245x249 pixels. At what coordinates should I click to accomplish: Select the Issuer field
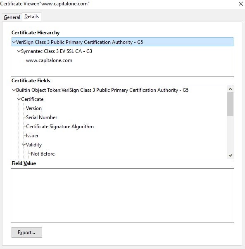(x=32, y=136)
